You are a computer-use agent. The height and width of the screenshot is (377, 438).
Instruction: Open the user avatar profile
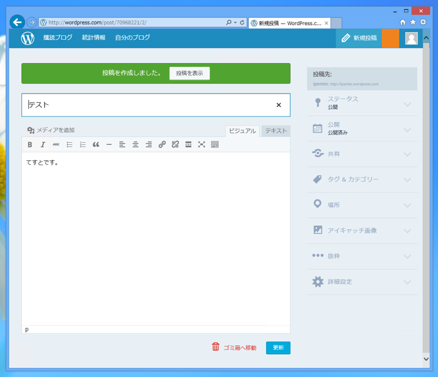pyautogui.click(x=412, y=38)
